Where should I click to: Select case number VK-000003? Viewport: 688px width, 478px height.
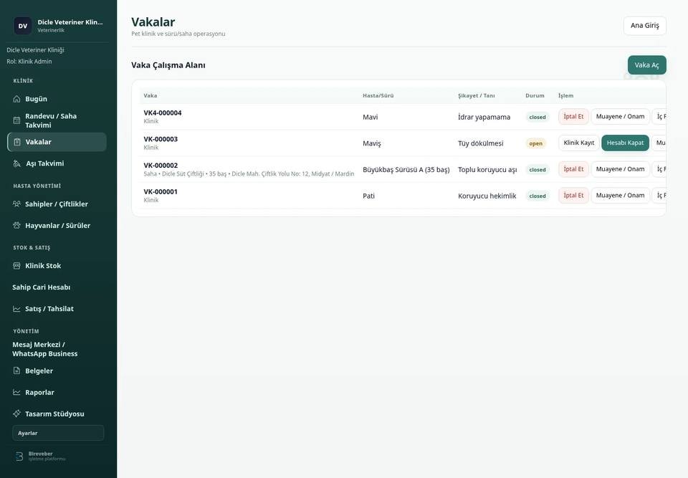pyautogui.click(x=161, y=139)
